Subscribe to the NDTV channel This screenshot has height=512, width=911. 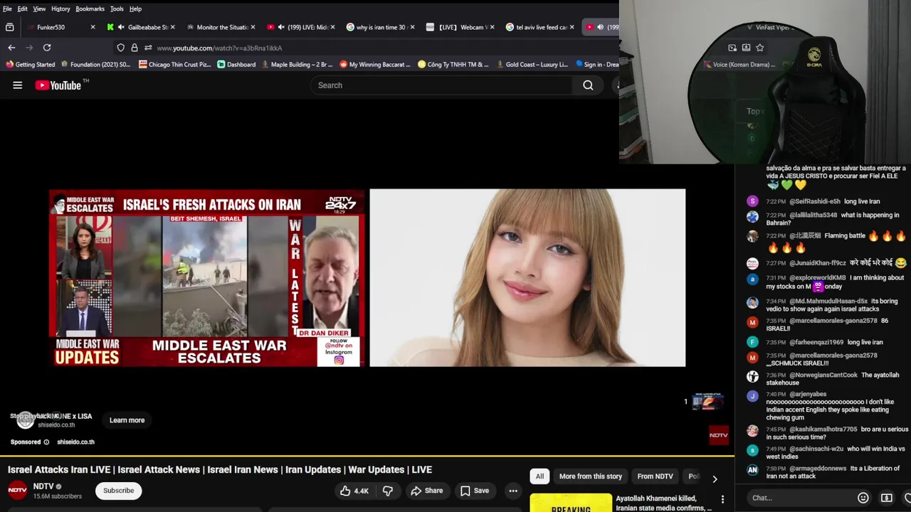click(119, 491)
